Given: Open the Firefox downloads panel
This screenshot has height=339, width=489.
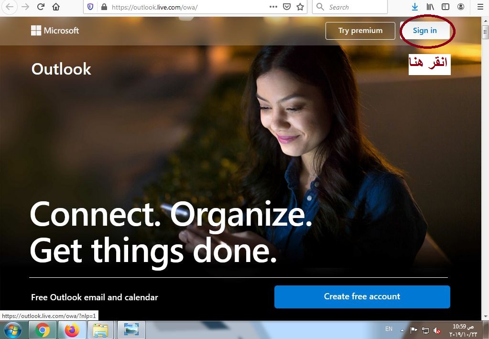Looking at the screenshot, I should click(x=415, y=7).
